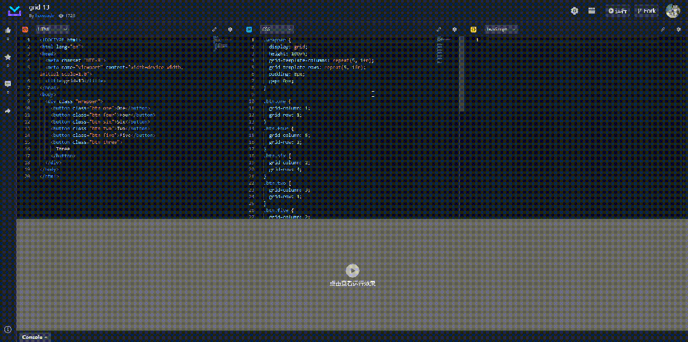Open the CSS preprocessor dropdown
The image size is (688, 342).
click(x=277, y=29)
